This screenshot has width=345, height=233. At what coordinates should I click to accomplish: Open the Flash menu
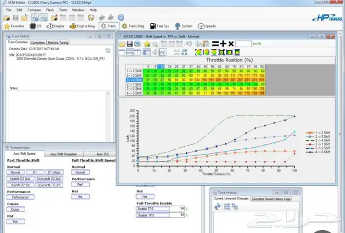pyautogui.click(x=49, y=10)
